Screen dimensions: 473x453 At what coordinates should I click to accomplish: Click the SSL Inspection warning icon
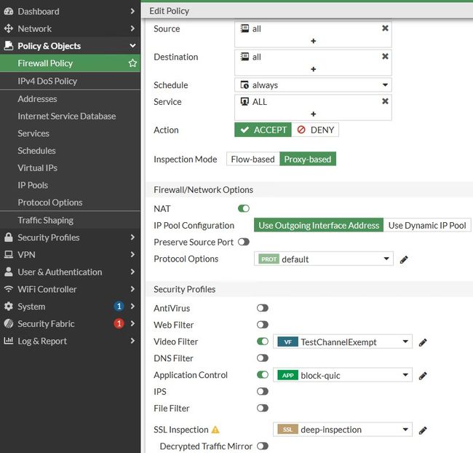click(215, 430)
